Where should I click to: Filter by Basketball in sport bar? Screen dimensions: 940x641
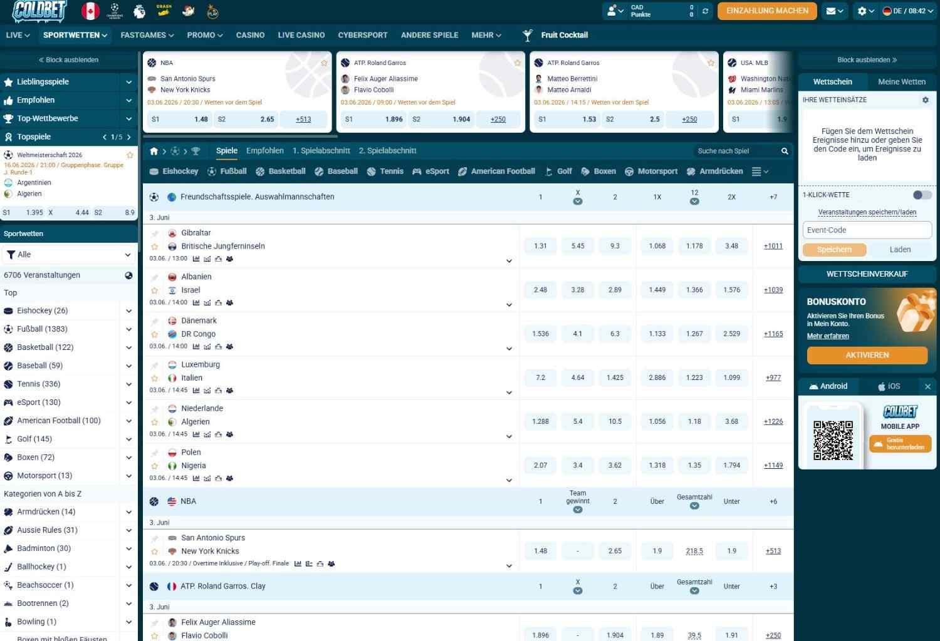click(281, 172)
